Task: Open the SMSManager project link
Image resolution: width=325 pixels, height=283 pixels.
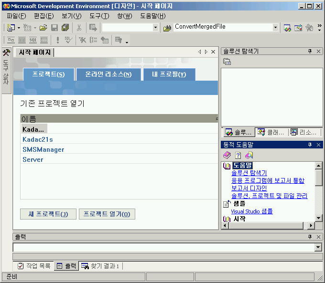Action: [x=43, y=149]
